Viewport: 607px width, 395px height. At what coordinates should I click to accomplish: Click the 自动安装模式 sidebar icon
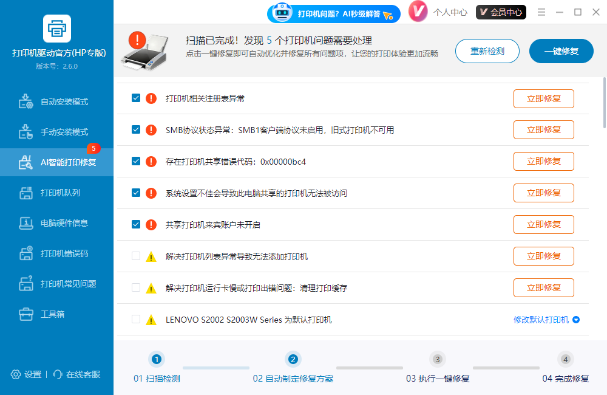pyautogui.click(x=25, y=101)
